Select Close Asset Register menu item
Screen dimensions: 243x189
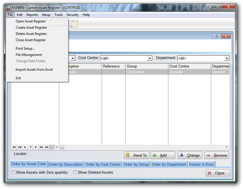tap(37, 40)
